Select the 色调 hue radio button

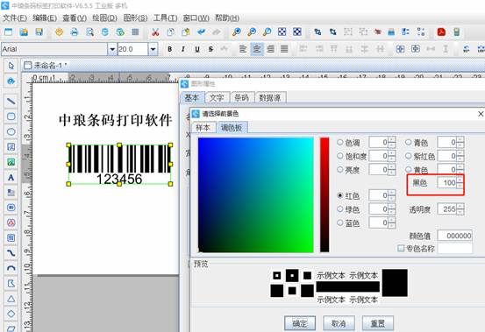pos(340,142)
